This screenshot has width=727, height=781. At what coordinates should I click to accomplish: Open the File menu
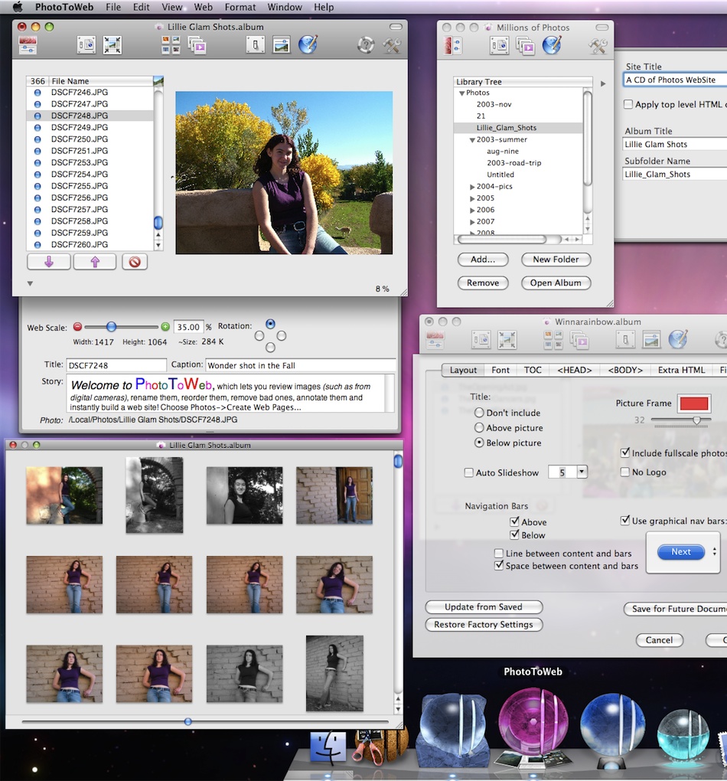click(x=113, y=7)
